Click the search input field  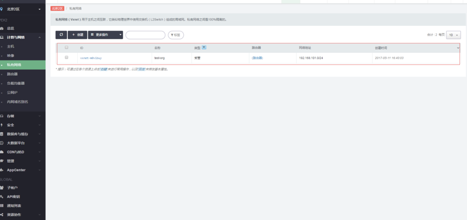pyautogui.click(x=145, y=35)
